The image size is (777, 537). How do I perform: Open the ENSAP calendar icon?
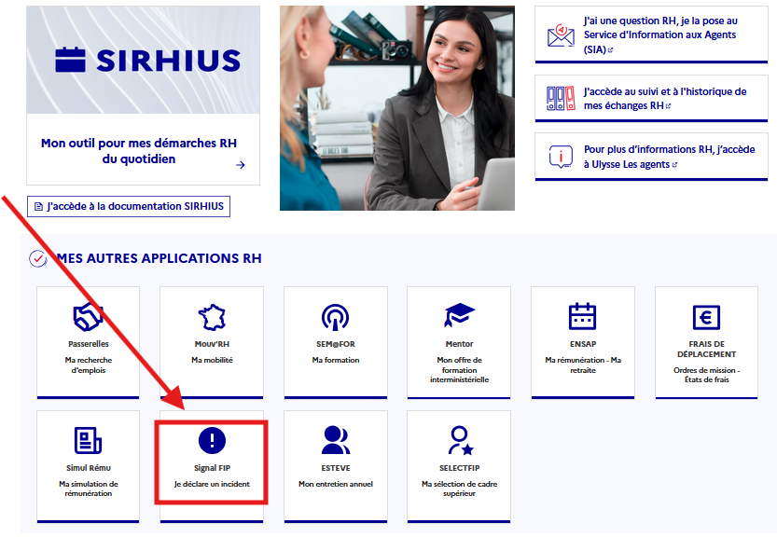[x=582, y=317]
